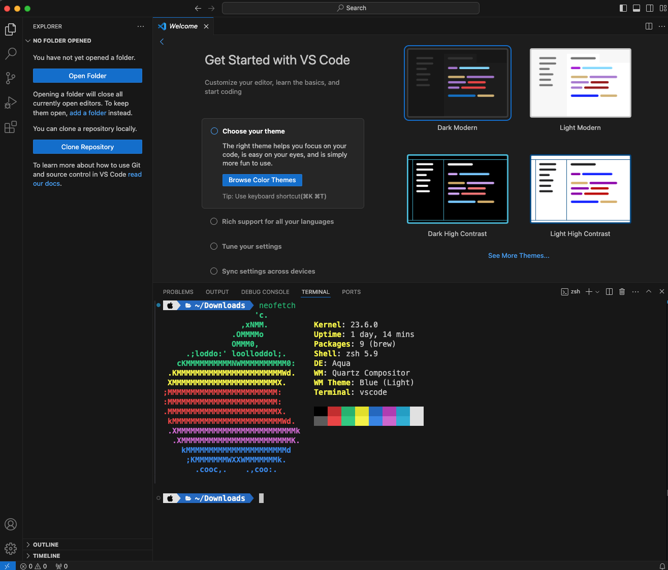Image resolution: width=668 pixels, height=570 pixels.
Task: Open Customize Layout icon
Action: 663,8
